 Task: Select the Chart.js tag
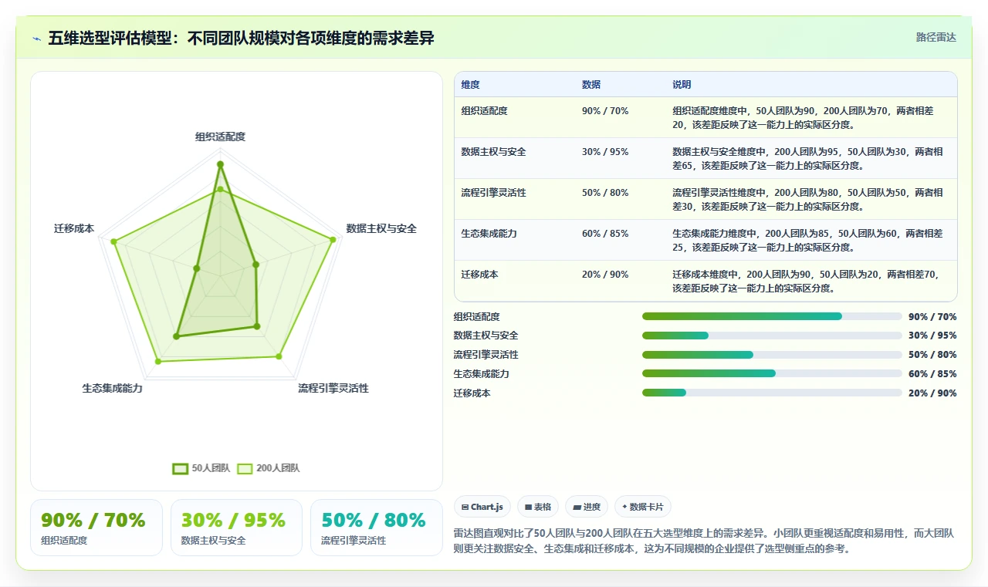pos(482,507)
